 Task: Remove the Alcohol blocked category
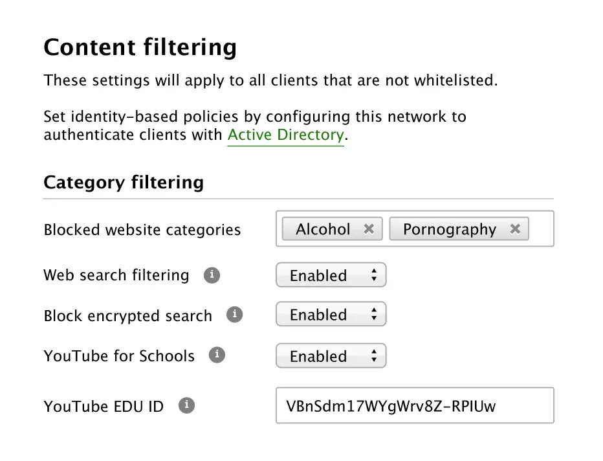[x=369, y=229]
